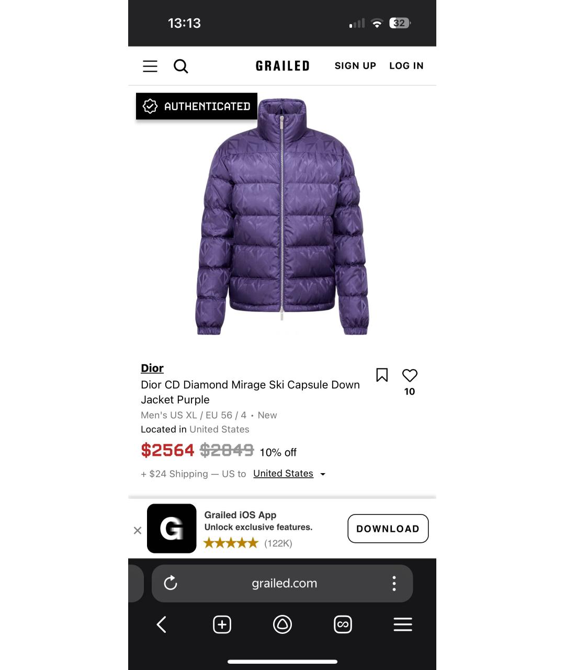Tap the Authenticated badge
This screenshot has height=670, width=565.
point(197,106)
